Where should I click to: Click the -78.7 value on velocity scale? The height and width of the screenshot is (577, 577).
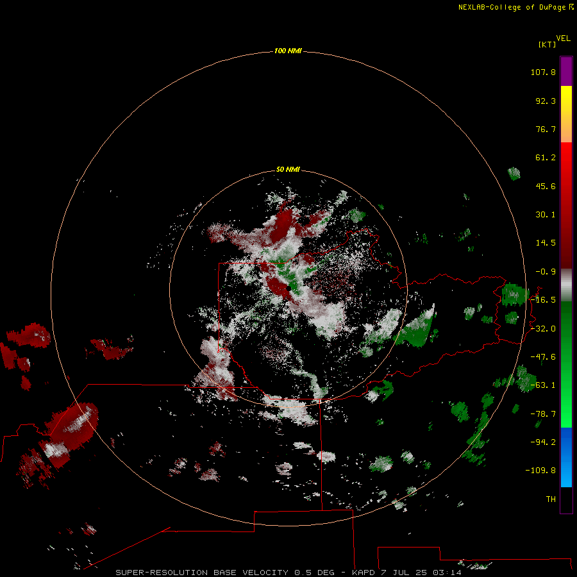pyautogui.click(x=543, y=414)
